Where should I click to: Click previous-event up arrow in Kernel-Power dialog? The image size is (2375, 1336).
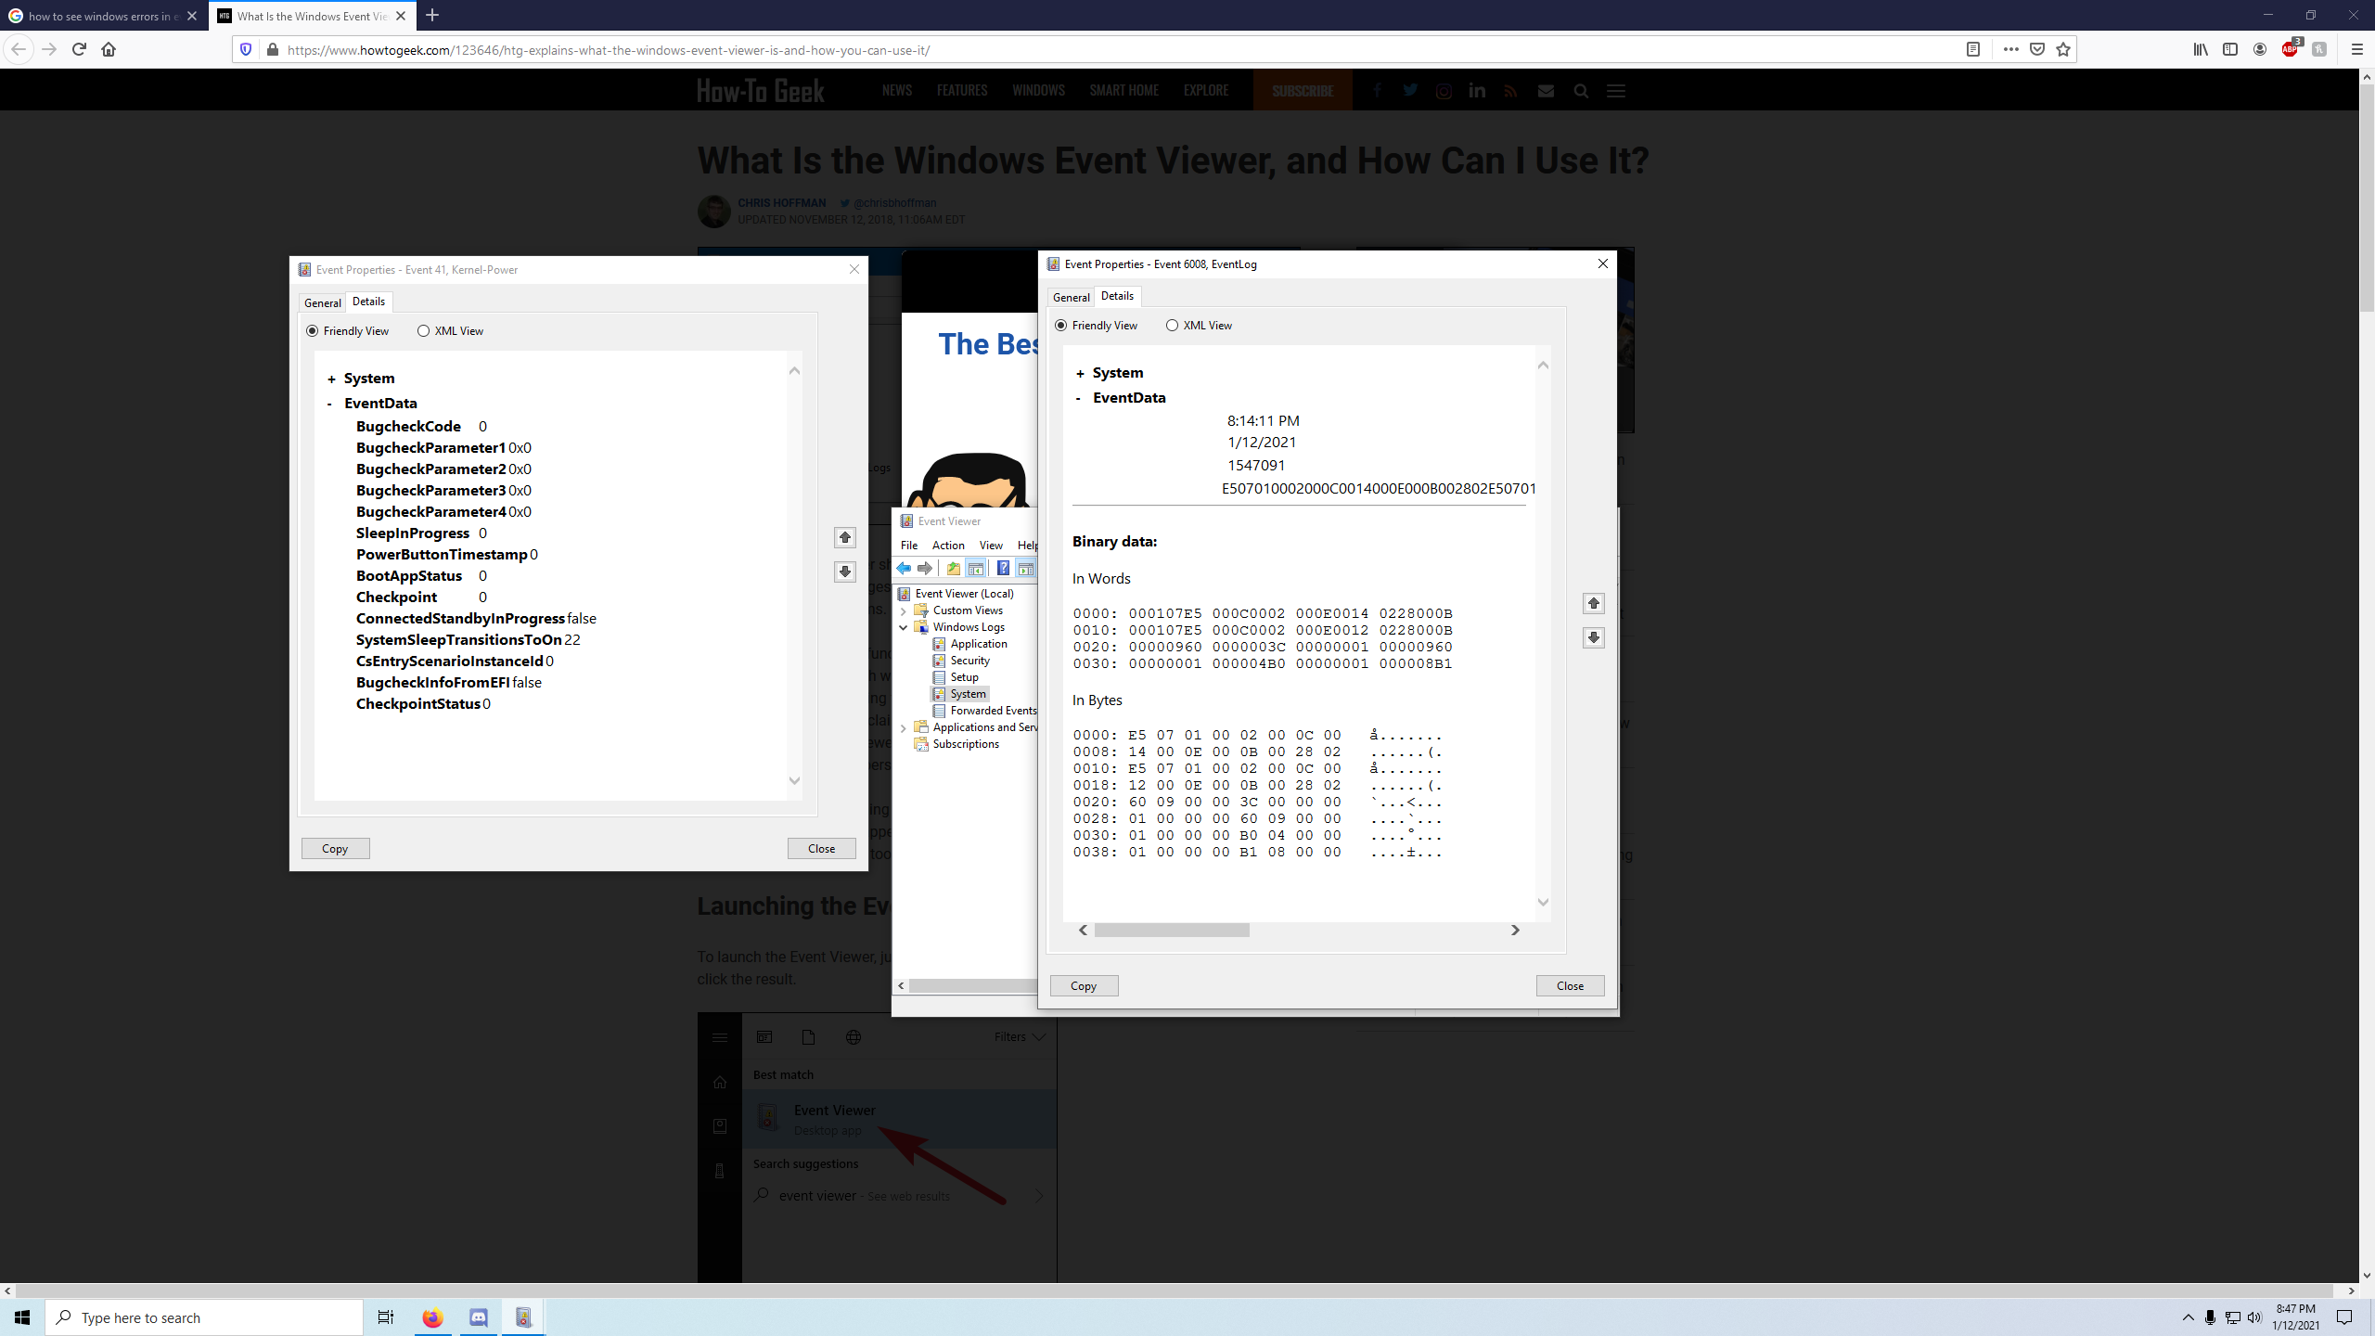click(845, 537)
